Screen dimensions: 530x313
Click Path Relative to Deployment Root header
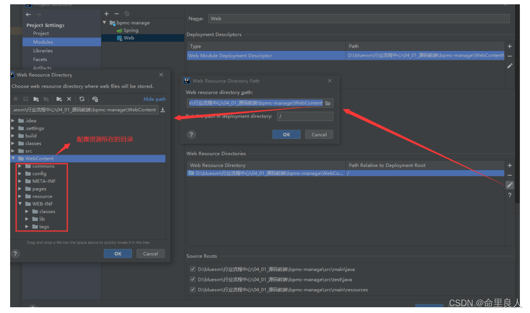pos(387,166)
